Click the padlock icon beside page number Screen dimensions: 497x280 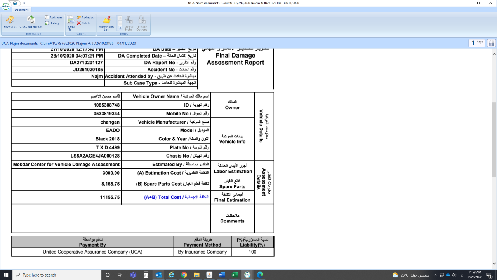(x=491, y=43)
